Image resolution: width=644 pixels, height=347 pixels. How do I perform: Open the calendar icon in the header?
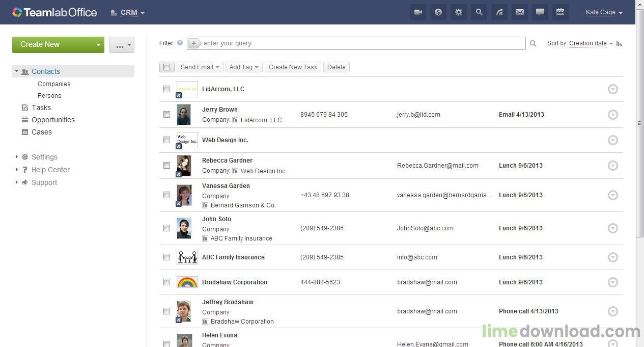coord(560,12)
